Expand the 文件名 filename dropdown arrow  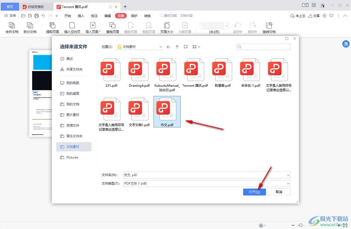point(288,175)
